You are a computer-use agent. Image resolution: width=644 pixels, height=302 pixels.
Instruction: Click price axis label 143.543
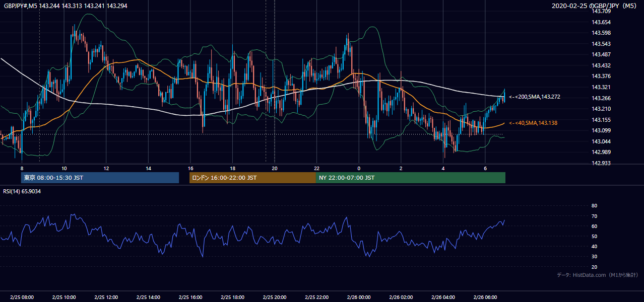(601, 44)
